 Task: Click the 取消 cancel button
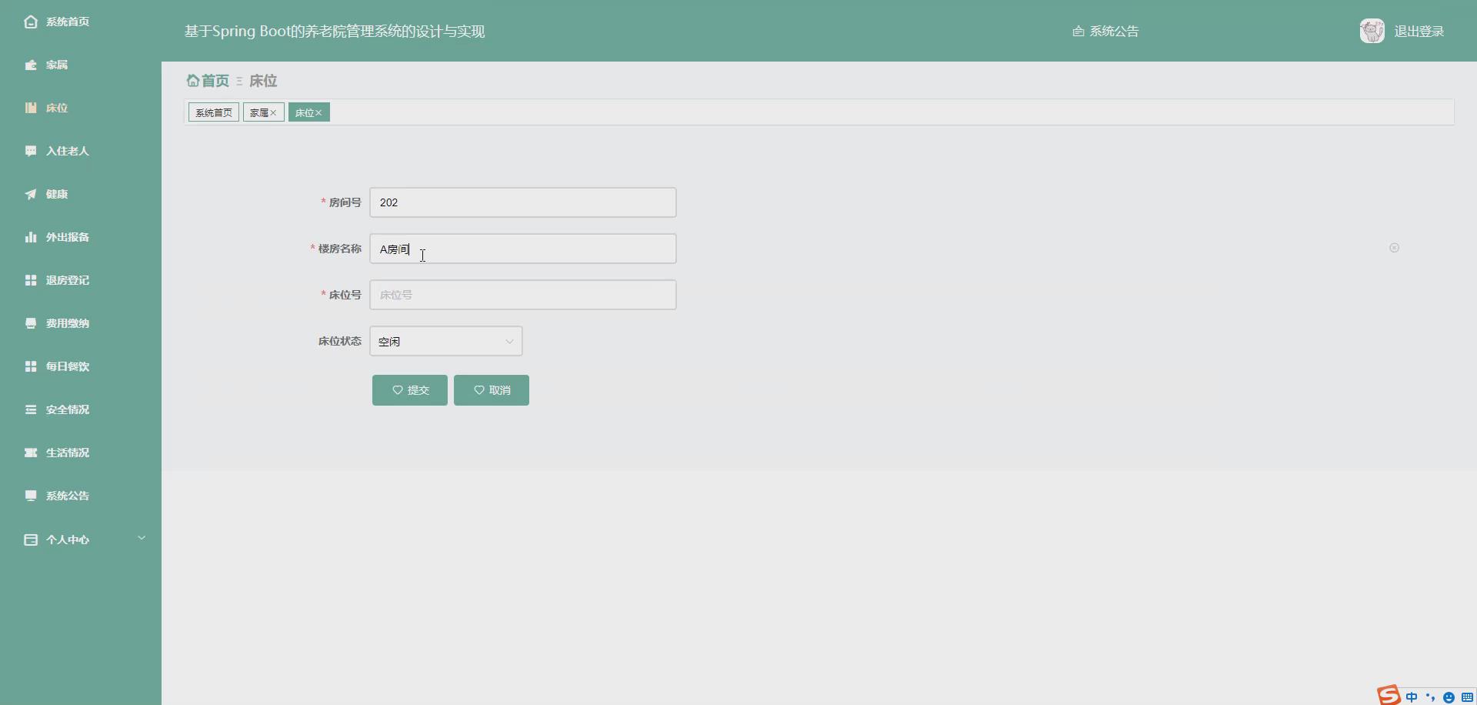492,390
